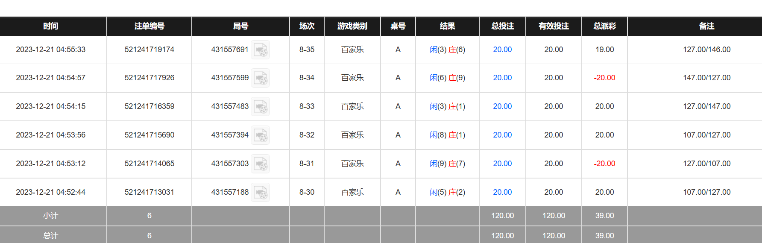Open video replay icon for round 431557483
762x243 pixels.
(x=260, y=107)
